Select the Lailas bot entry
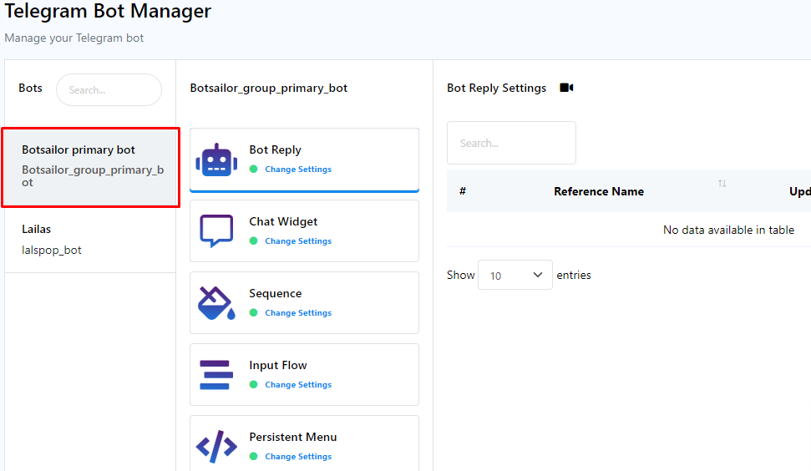The height and width of the screenshot is (471, 811). [x=90, y=240]
